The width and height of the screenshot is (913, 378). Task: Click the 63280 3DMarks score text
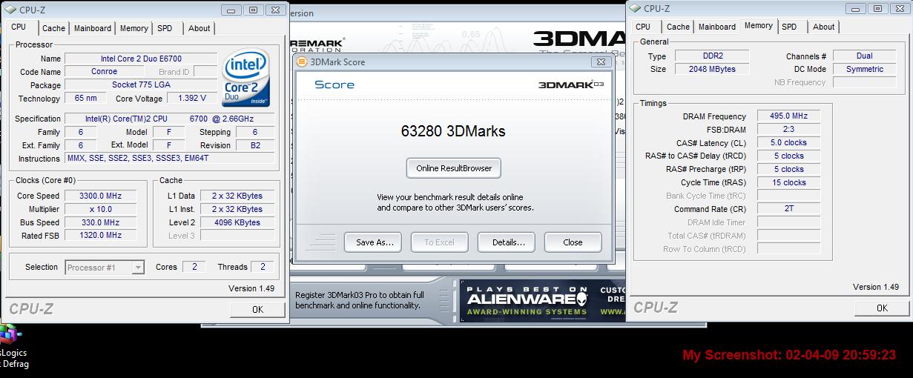pyautogui.click(x=453, y=131)
